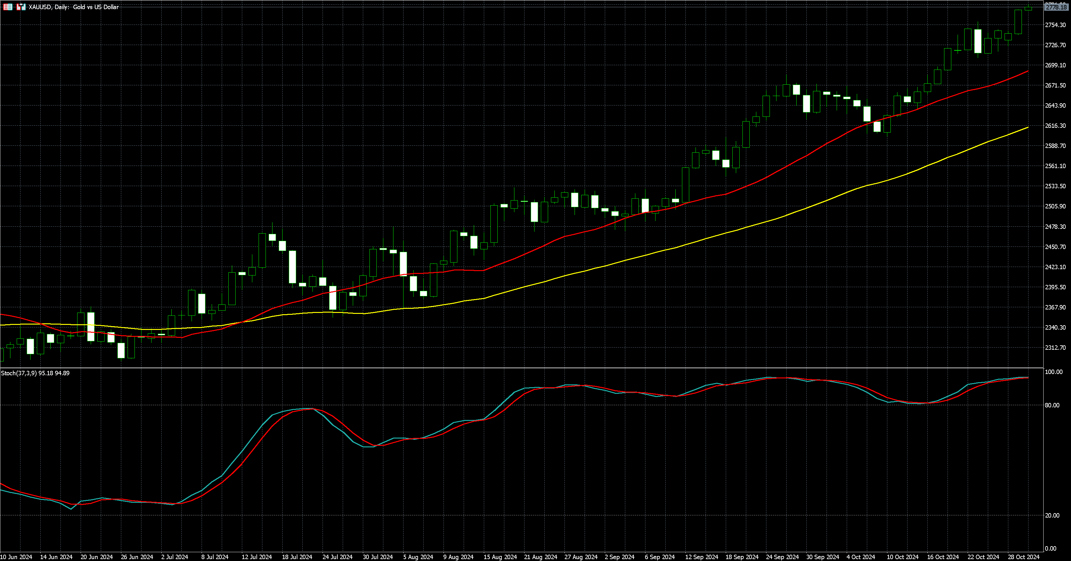This screenshot has width=1071, height=561.
Task: Click the 5 Aug 2024 date label
Action: pyautogui.click(x=418, y=557)
